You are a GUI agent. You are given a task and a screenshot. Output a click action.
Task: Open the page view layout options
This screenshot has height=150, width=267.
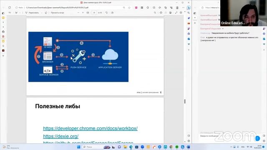[112, 12]
